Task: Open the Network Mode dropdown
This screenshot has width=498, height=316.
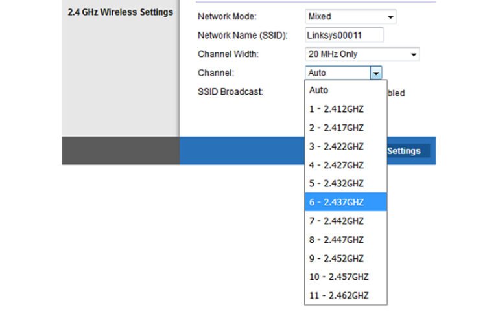Action: [350, 17]
